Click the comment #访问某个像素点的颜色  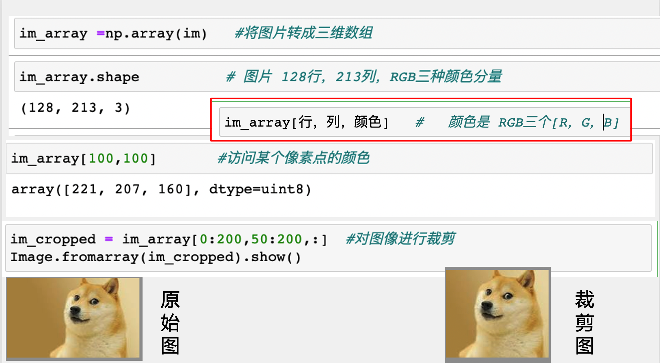pyautogui.click(x=293, y=158)
